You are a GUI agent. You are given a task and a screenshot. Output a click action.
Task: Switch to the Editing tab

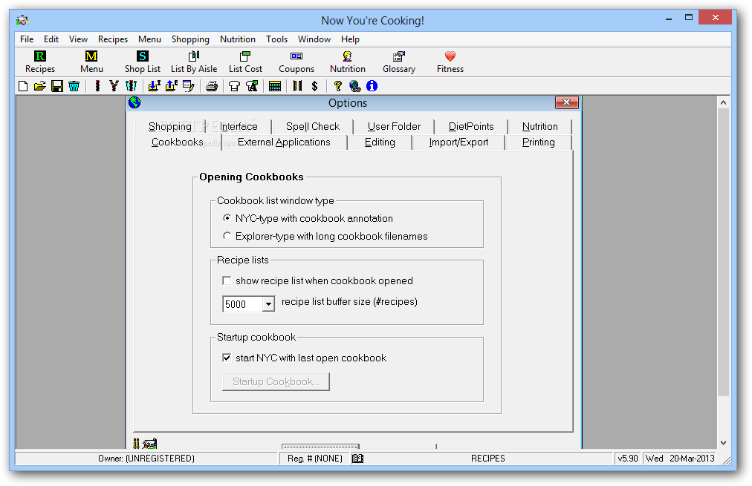click(x=380, y=142)
